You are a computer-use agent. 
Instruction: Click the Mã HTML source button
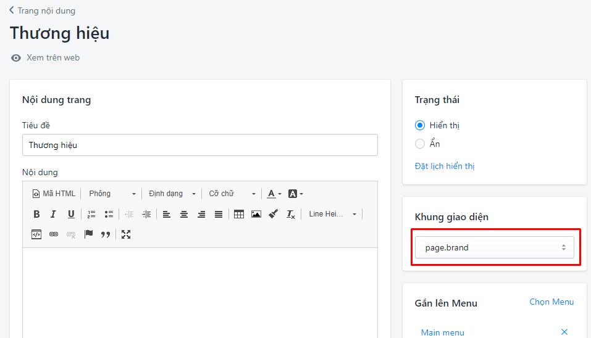tap(54, 194)
